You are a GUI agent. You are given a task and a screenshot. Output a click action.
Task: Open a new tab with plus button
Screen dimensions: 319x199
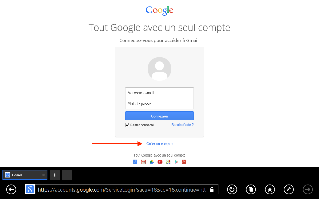(x=55, y=175)
